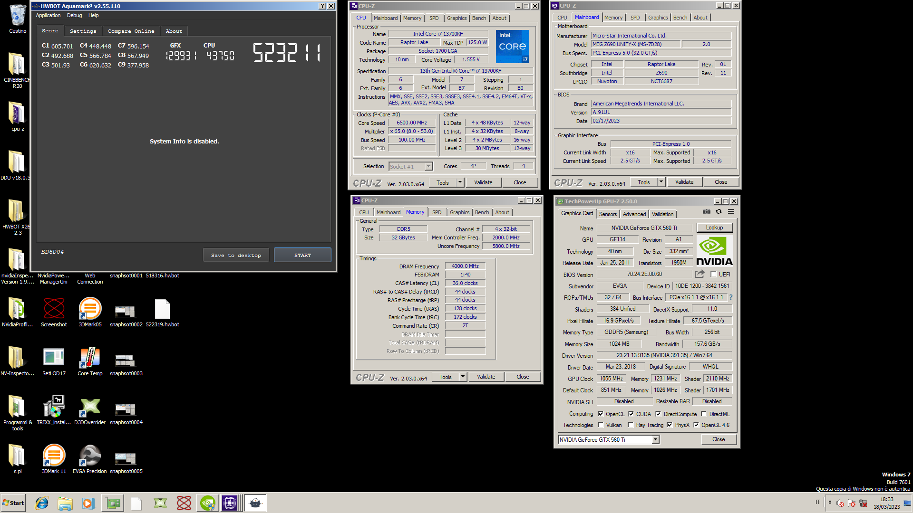Screen dimensions: 913x513
Task: Click Save to desktop in Aquamark
Action: click(236, 255)
